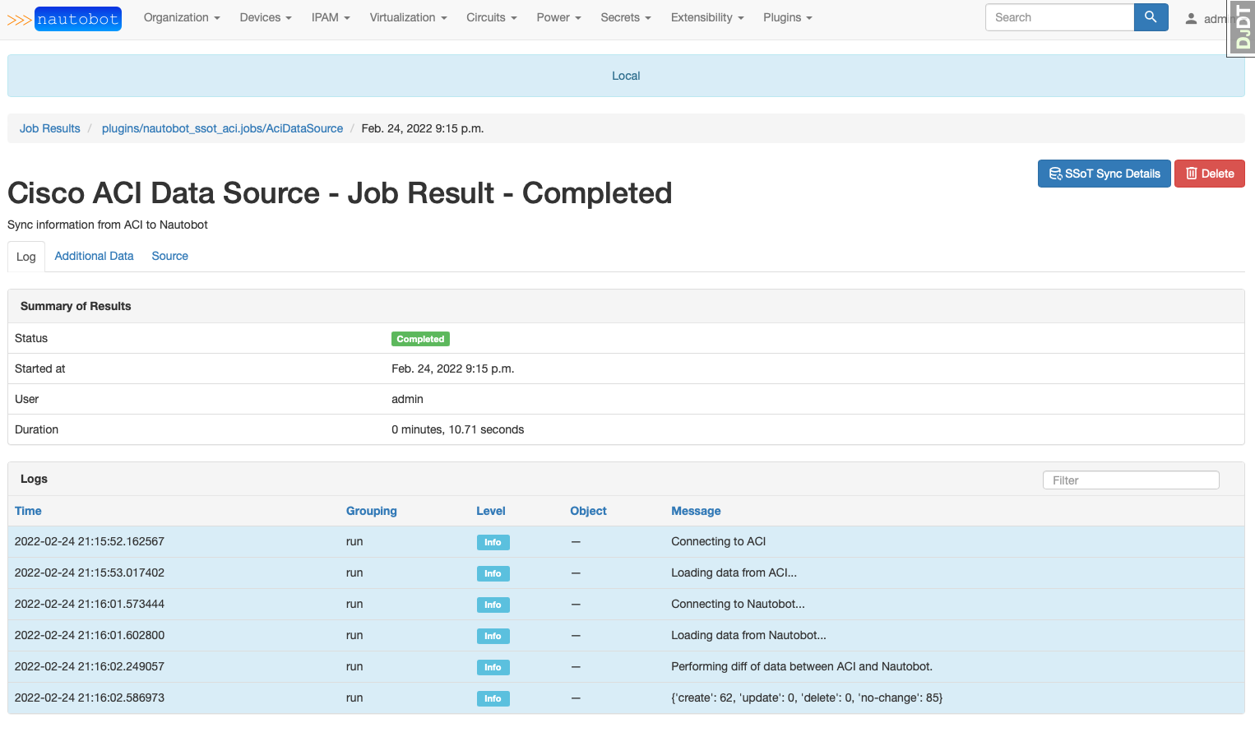Select timestamp 2022-02-24 21:16:01.573444

pyautogui.click(x=90, y=604)
